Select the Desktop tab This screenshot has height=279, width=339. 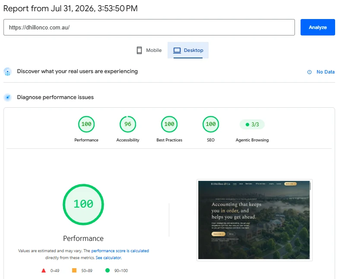(188, 50)
